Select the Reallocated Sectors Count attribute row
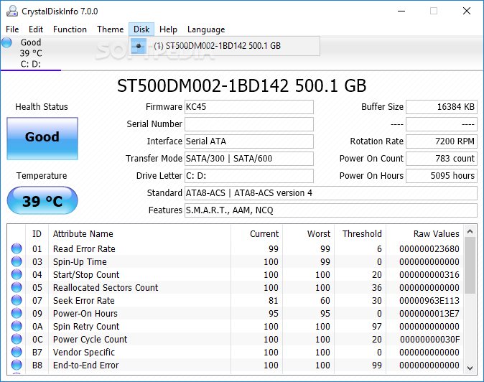This screenshot has width=484, height=382. click(236, 288)
